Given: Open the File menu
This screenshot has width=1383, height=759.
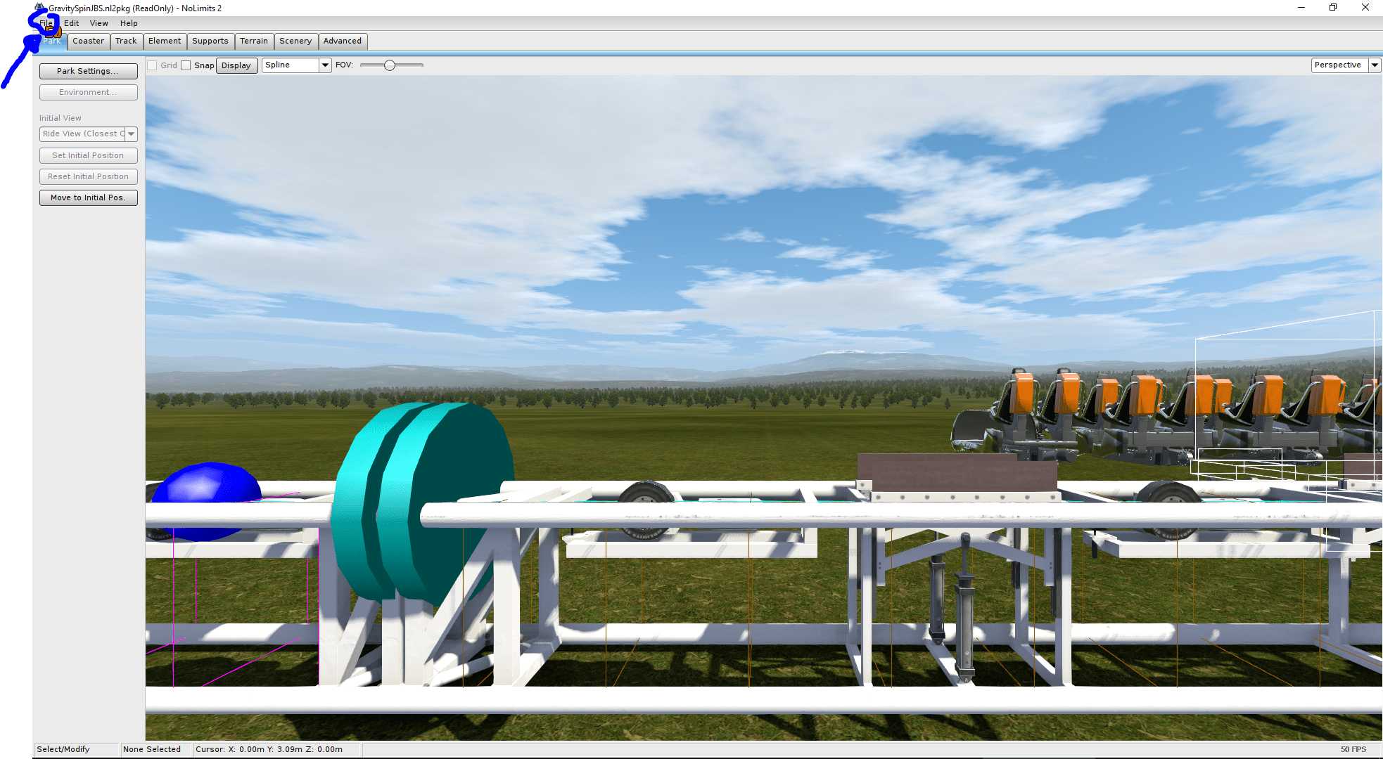Looking at the screenshot, I should (46, 23).
